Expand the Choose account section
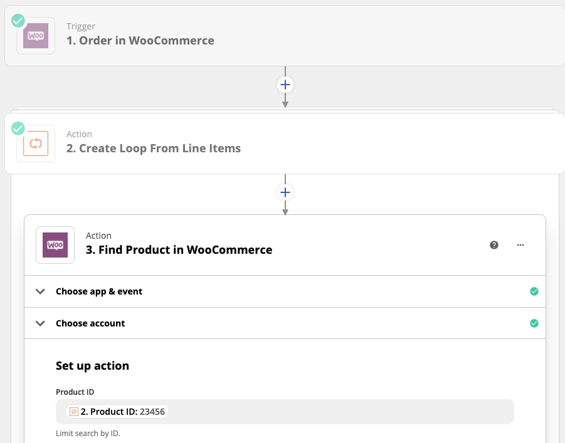The height and width of the screenshot is (443, 565). click(41, 323)
